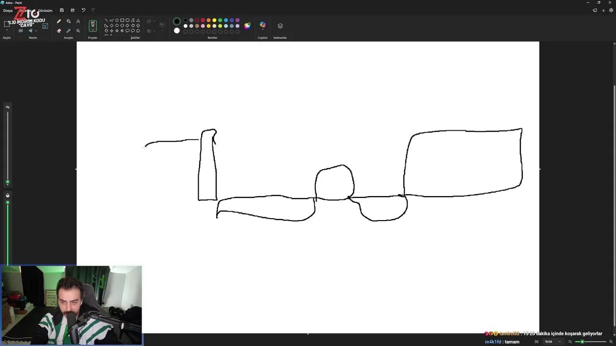The image size is (616, 346).
Task: Select the Text tool
Action: point(78,21)
